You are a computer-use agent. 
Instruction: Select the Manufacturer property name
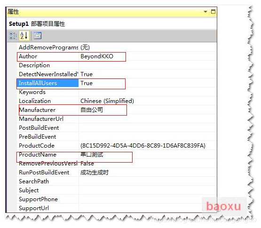click(x=37, y=110)
